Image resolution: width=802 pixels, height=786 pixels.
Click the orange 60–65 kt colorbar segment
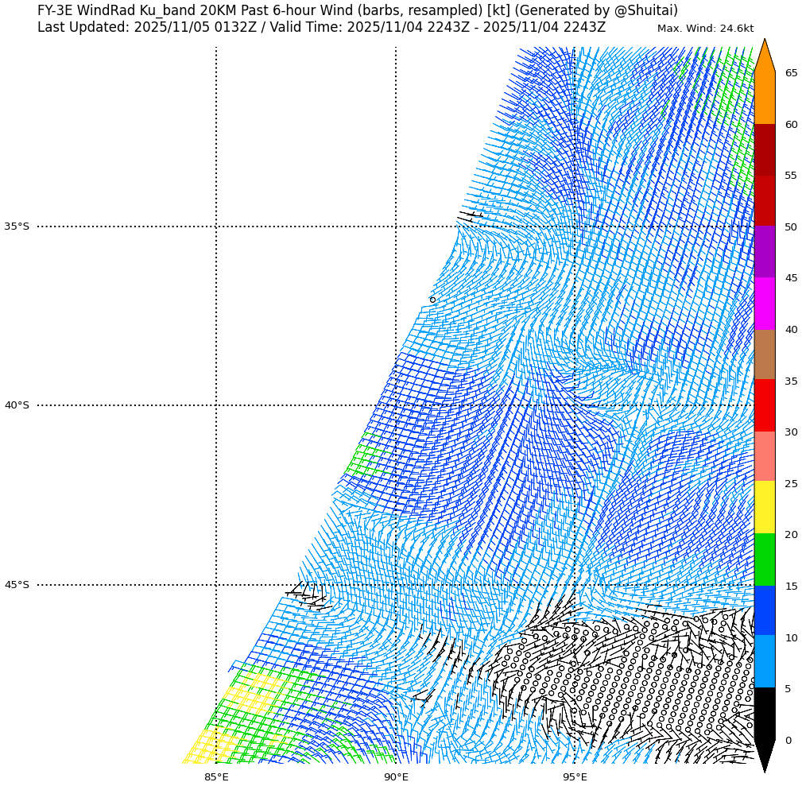point(764,98)
